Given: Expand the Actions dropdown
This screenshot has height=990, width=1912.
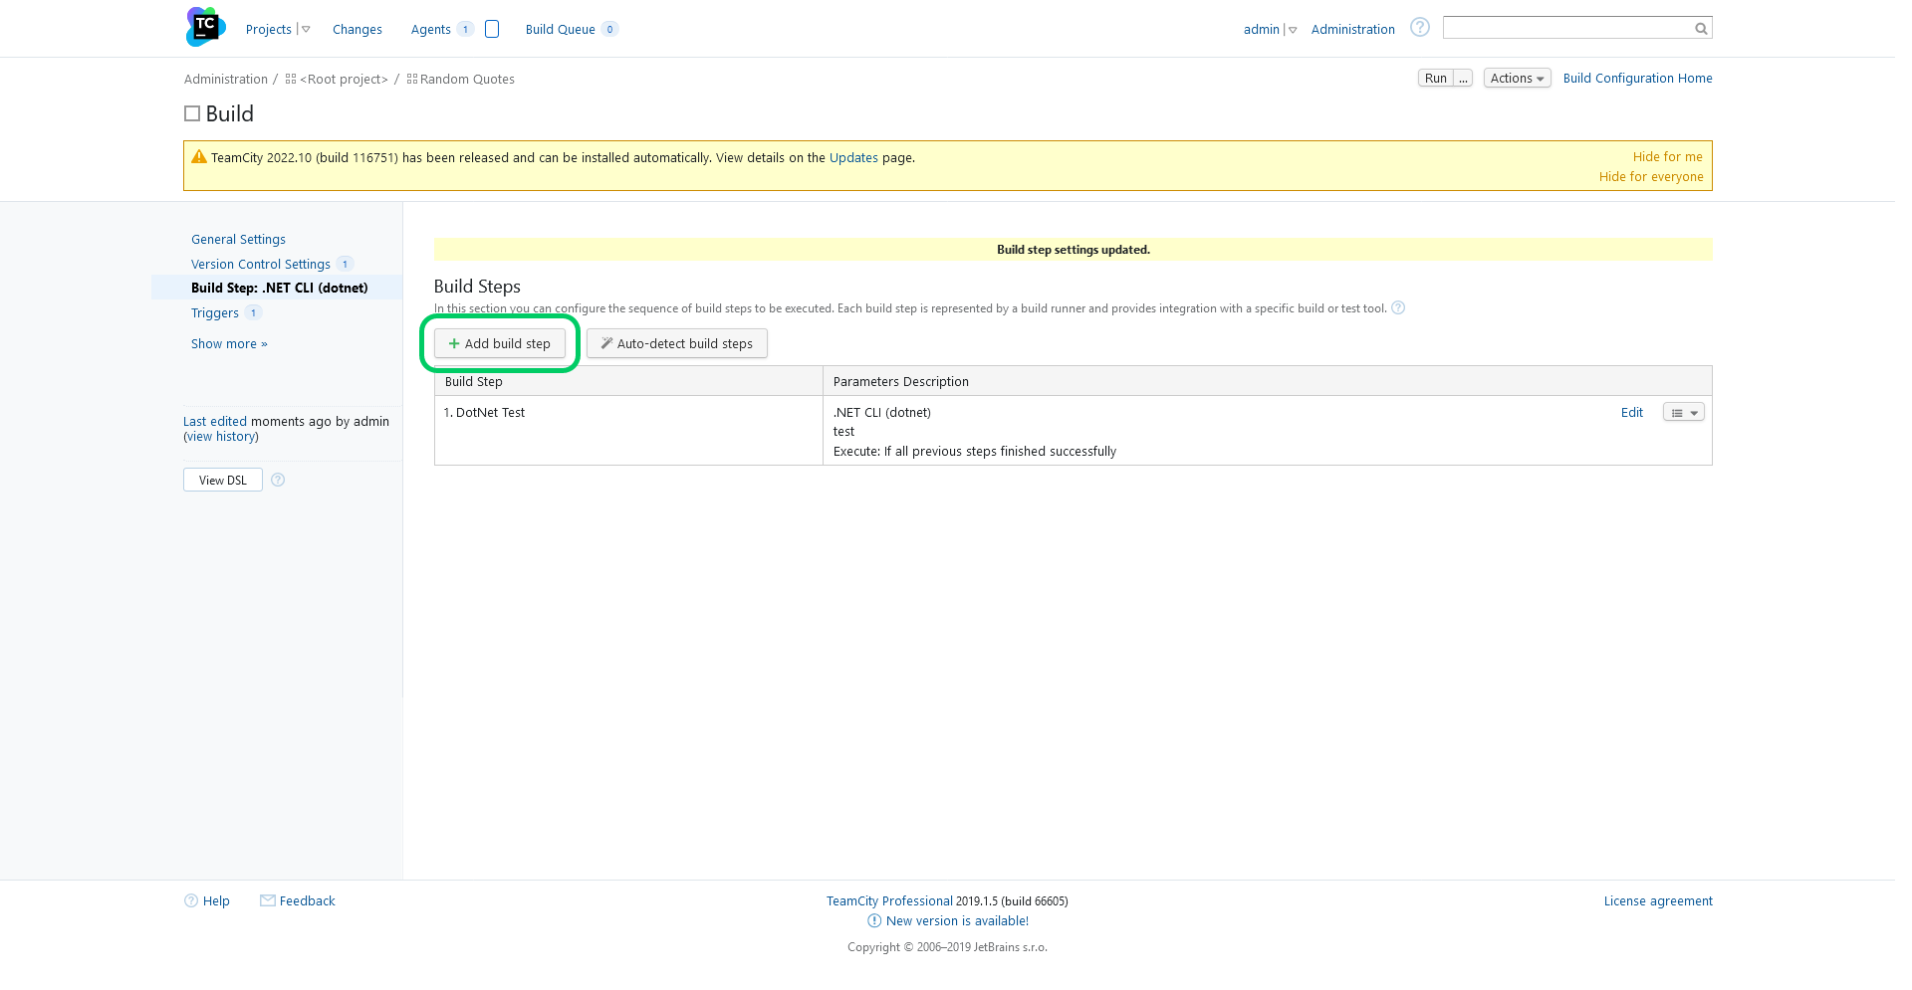Looking at the screenshot, I should point(1517,79).
